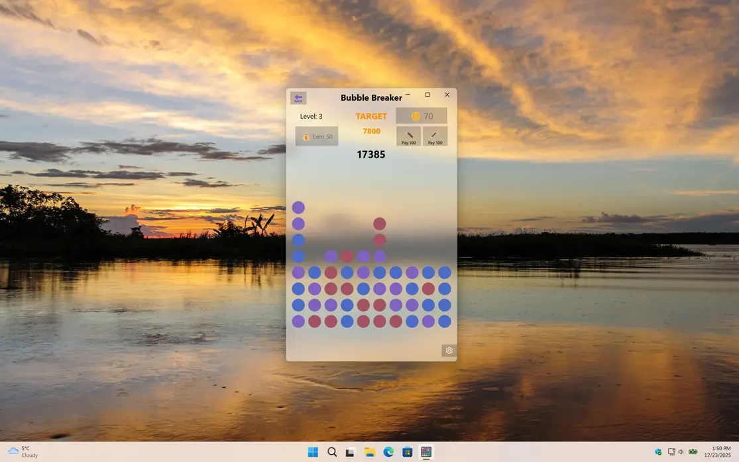Launch File Explorer from the taskbar
739x462 pixels.
click(x=370, y=452)
